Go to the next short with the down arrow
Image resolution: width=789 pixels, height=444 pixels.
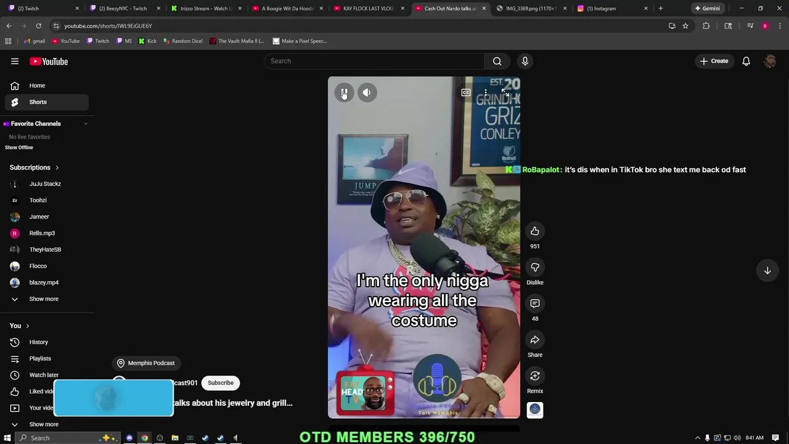pyautogui.click(x=767, y=271)
